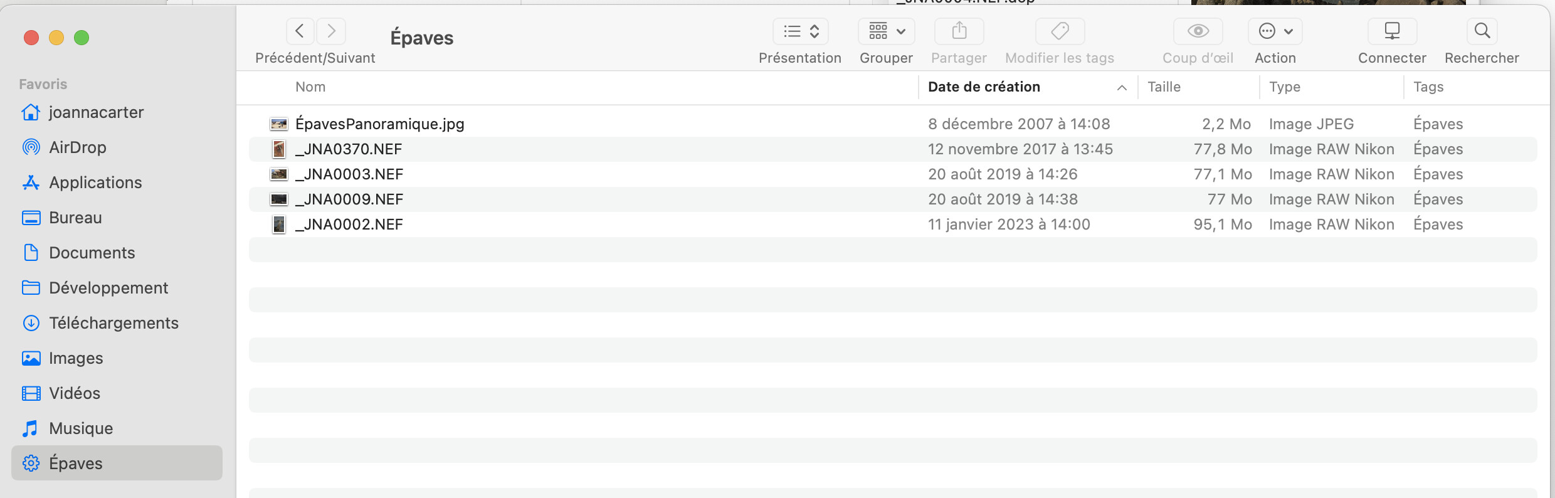Select file ÉpavesPanoramique.jpg

(379, 124)
